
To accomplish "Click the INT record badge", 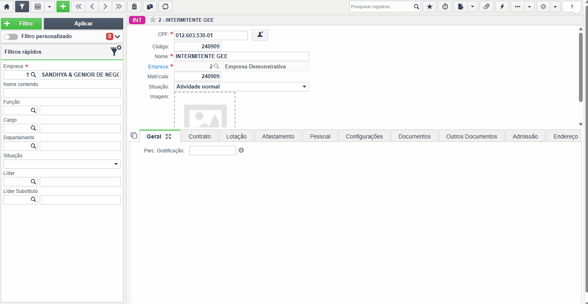I will point(137,20).
